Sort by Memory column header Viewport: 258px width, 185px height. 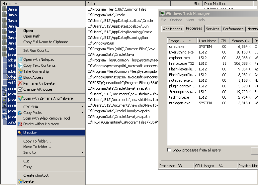click(x=241, y=41)
